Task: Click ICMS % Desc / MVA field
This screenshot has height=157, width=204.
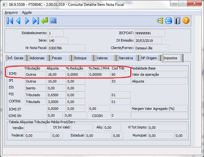Action: [99, 74]
